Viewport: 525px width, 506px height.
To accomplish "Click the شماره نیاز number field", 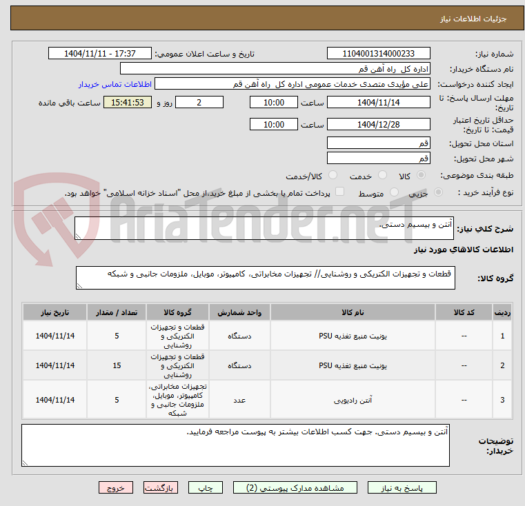I will pos(378,53).
